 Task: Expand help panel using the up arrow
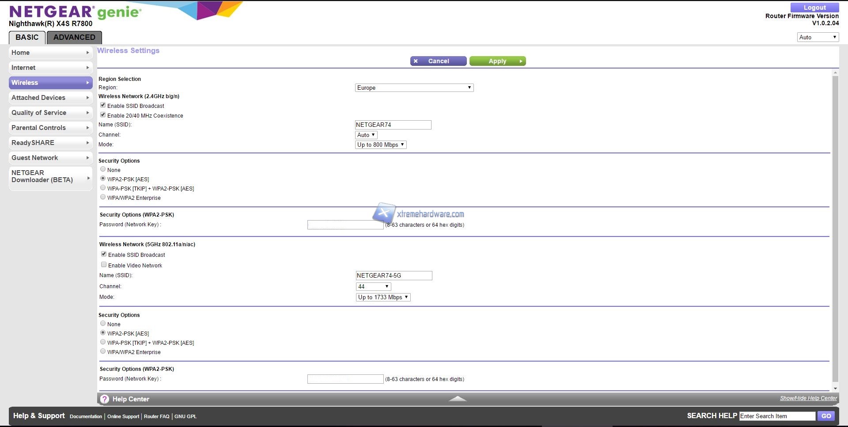(458, 399)
